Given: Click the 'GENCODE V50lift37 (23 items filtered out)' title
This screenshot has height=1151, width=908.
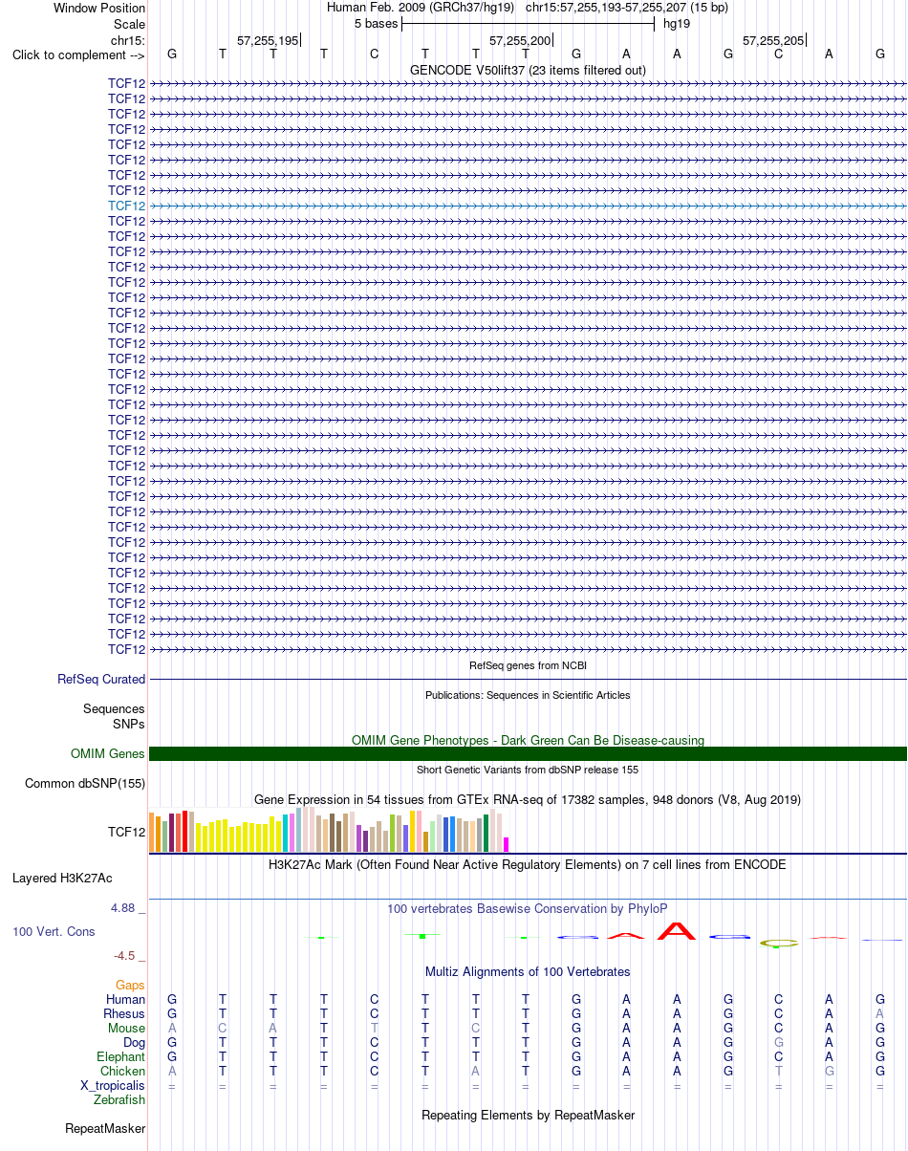Looking at the screenshot, I should [x=528, y=70].
